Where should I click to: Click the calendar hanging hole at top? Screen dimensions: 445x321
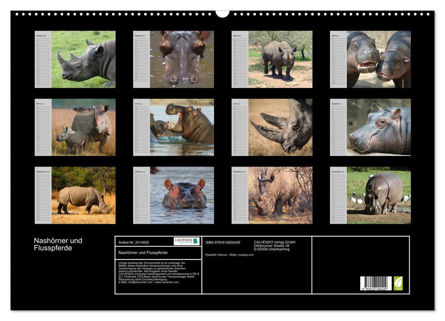coord(222,13)
